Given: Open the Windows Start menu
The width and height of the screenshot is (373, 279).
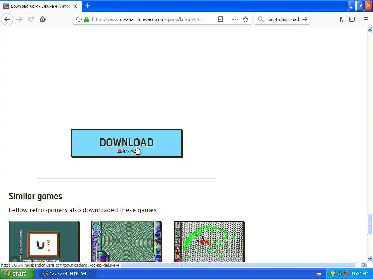Looking at the screenshot, I should 17,274.
